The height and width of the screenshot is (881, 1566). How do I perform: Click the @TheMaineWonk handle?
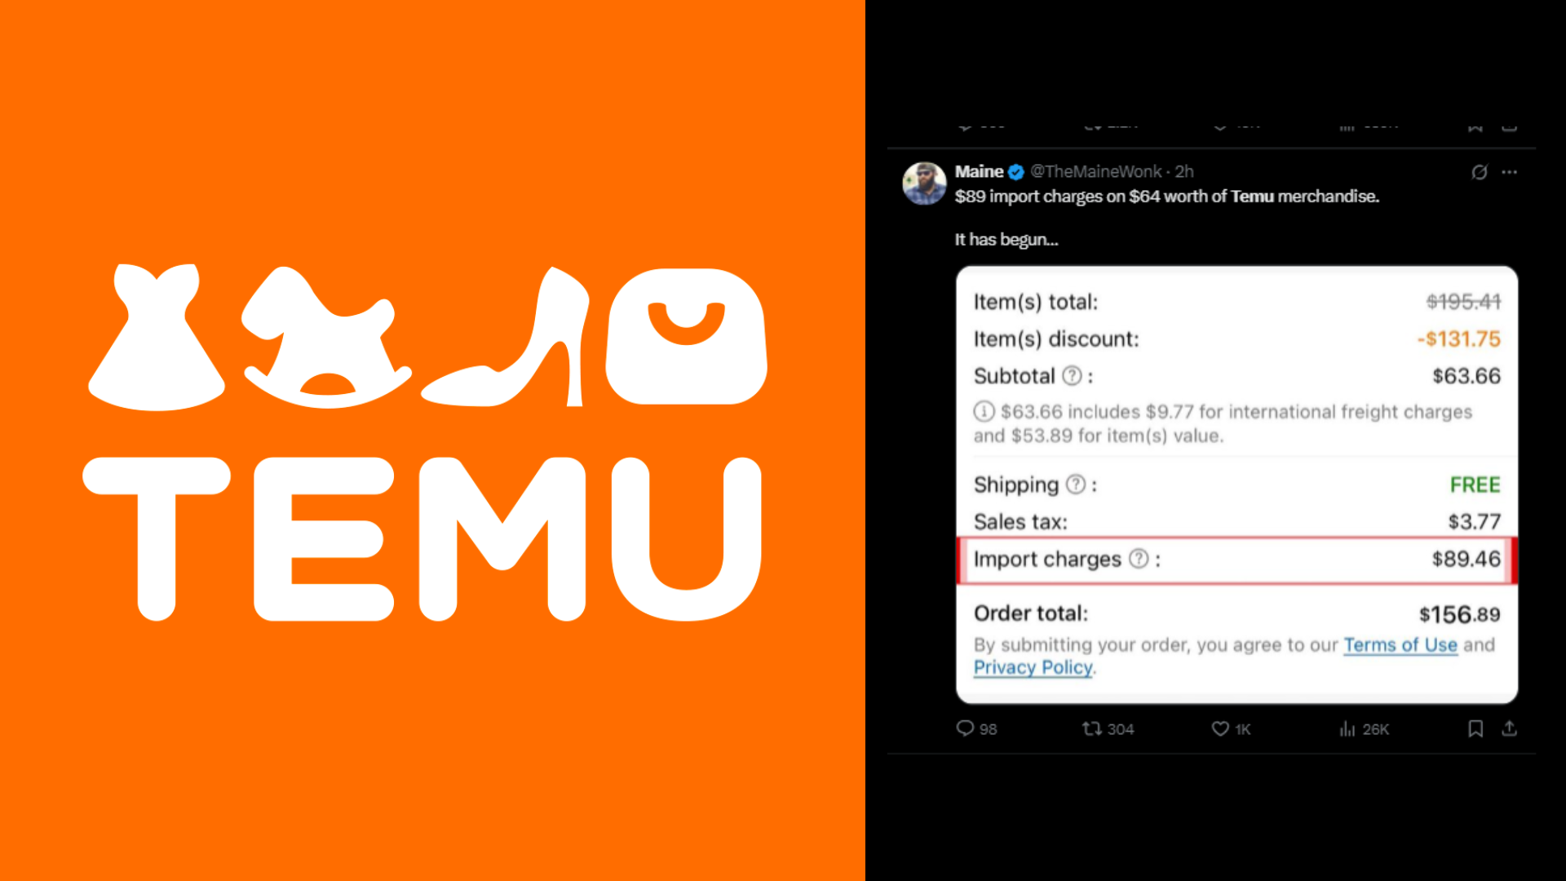click(x=1095, y=171)
